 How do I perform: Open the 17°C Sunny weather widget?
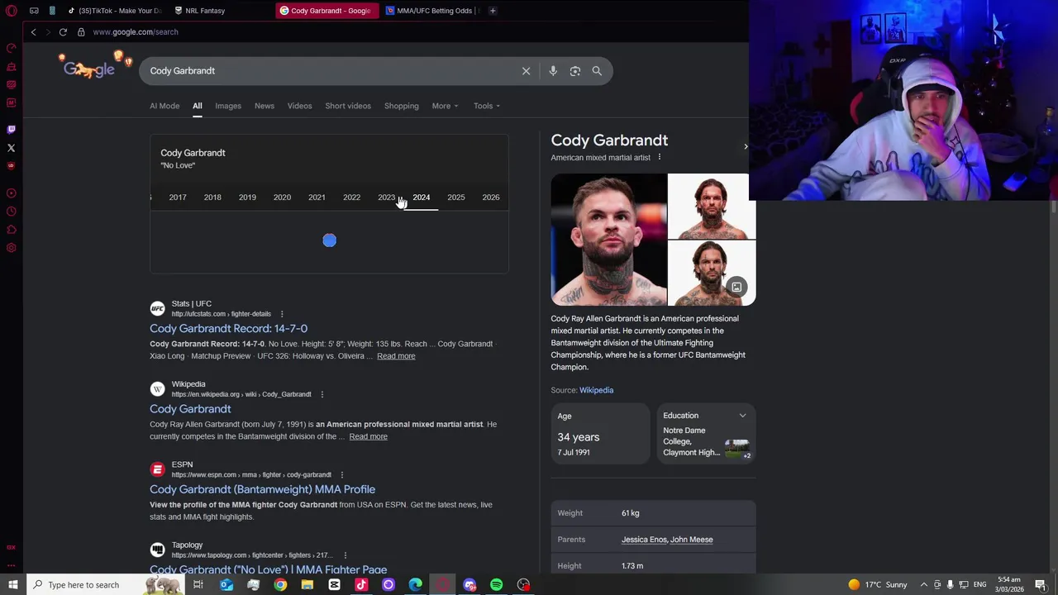pyautogui.click(x=877, y=585)
